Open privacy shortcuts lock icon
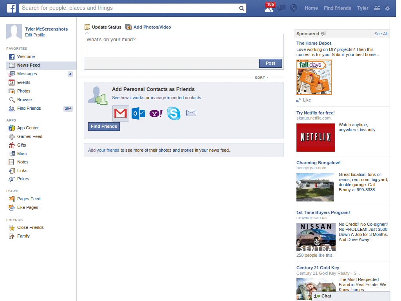The width and height of the screenshot is (401, 301). click(377, 8)
